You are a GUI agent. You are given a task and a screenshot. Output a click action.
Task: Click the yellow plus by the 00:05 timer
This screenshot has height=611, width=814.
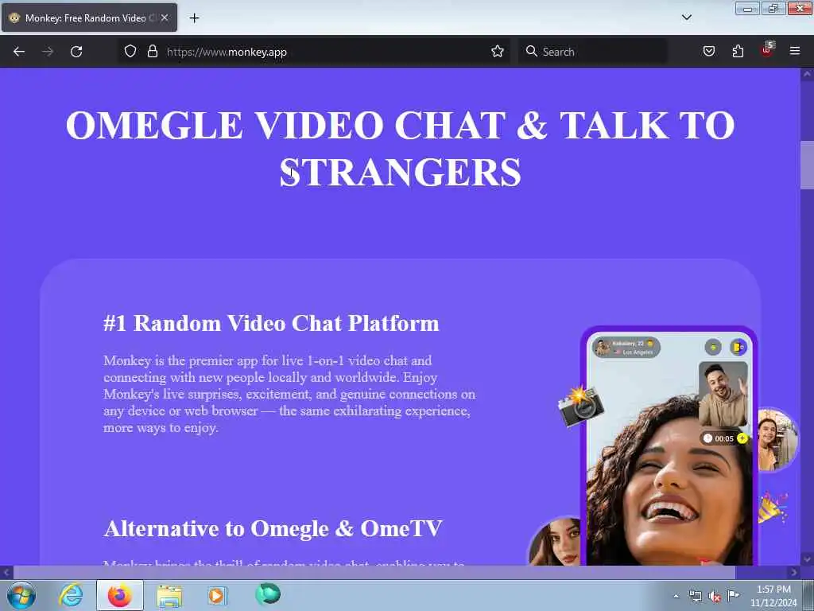(x=742, y=438)
